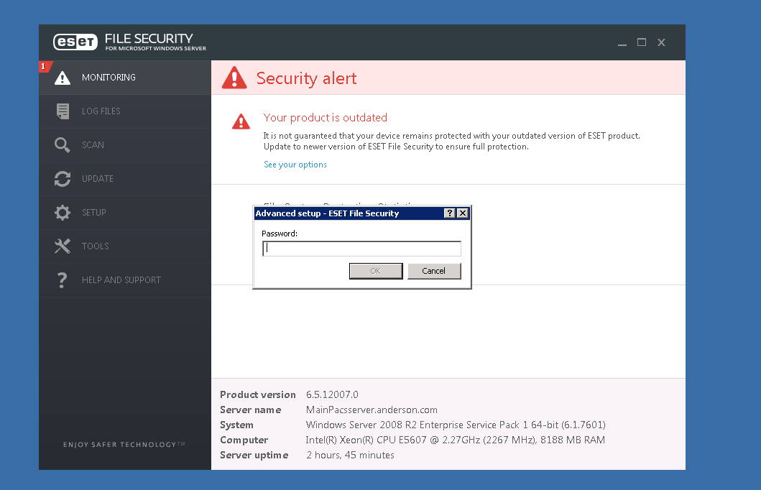Click server name MainPacsserver.anderson.com
Viewport: 761px width, 490px height.
(372, 410)
